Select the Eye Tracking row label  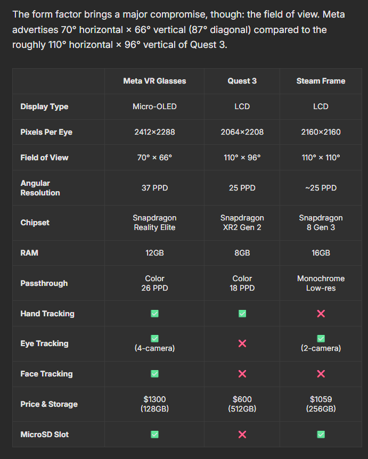[44, 343]
